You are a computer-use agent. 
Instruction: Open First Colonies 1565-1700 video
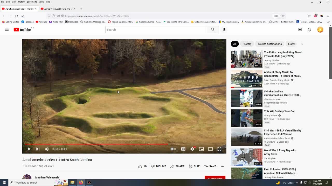(281, 171)
